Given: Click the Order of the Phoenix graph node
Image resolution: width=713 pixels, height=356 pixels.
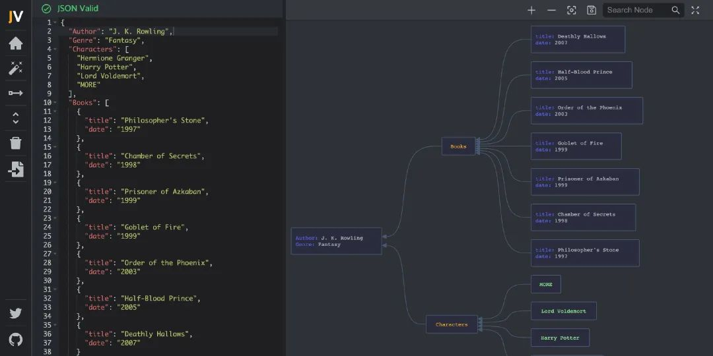Looking at the screenshot, I should (x=587, y=110).
